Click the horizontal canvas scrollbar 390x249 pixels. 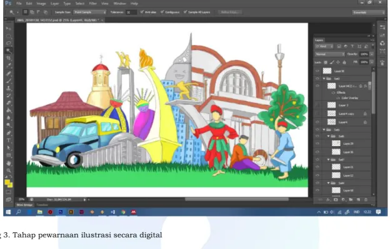click(x=237, y=199)
